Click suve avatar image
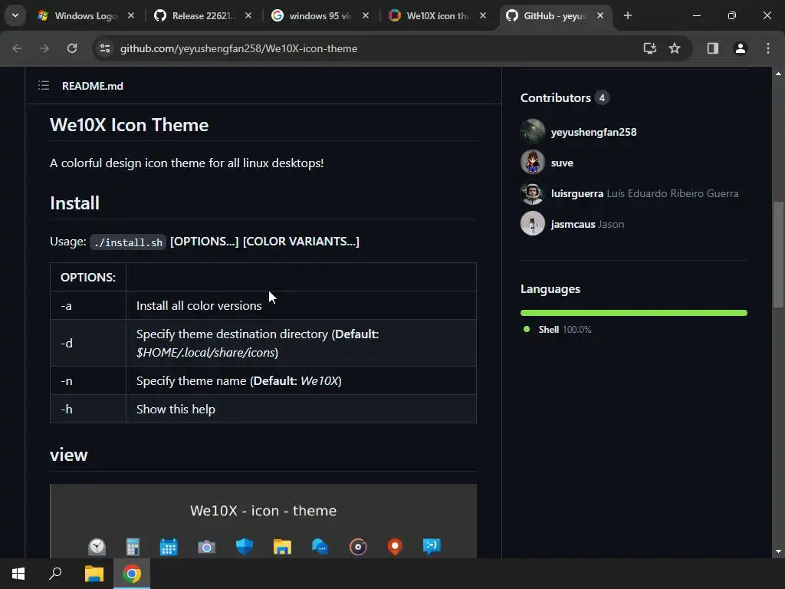The image size is (785, 589). [x=533, y=162]
